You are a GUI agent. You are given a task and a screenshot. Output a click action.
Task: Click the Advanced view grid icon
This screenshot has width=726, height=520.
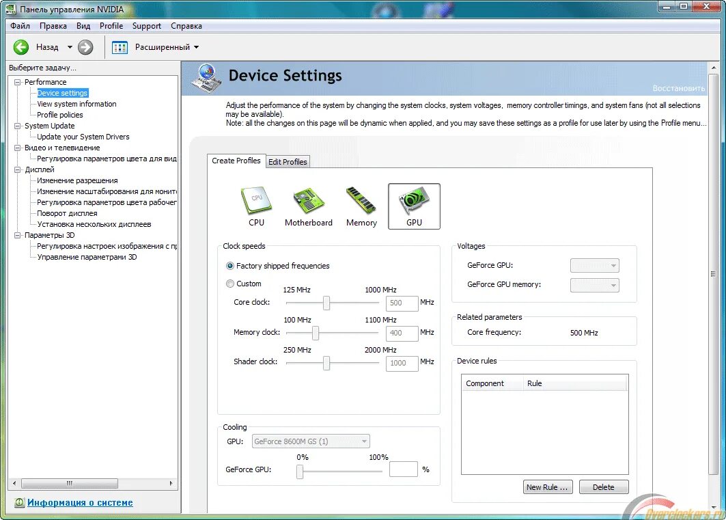pos(120,47)
